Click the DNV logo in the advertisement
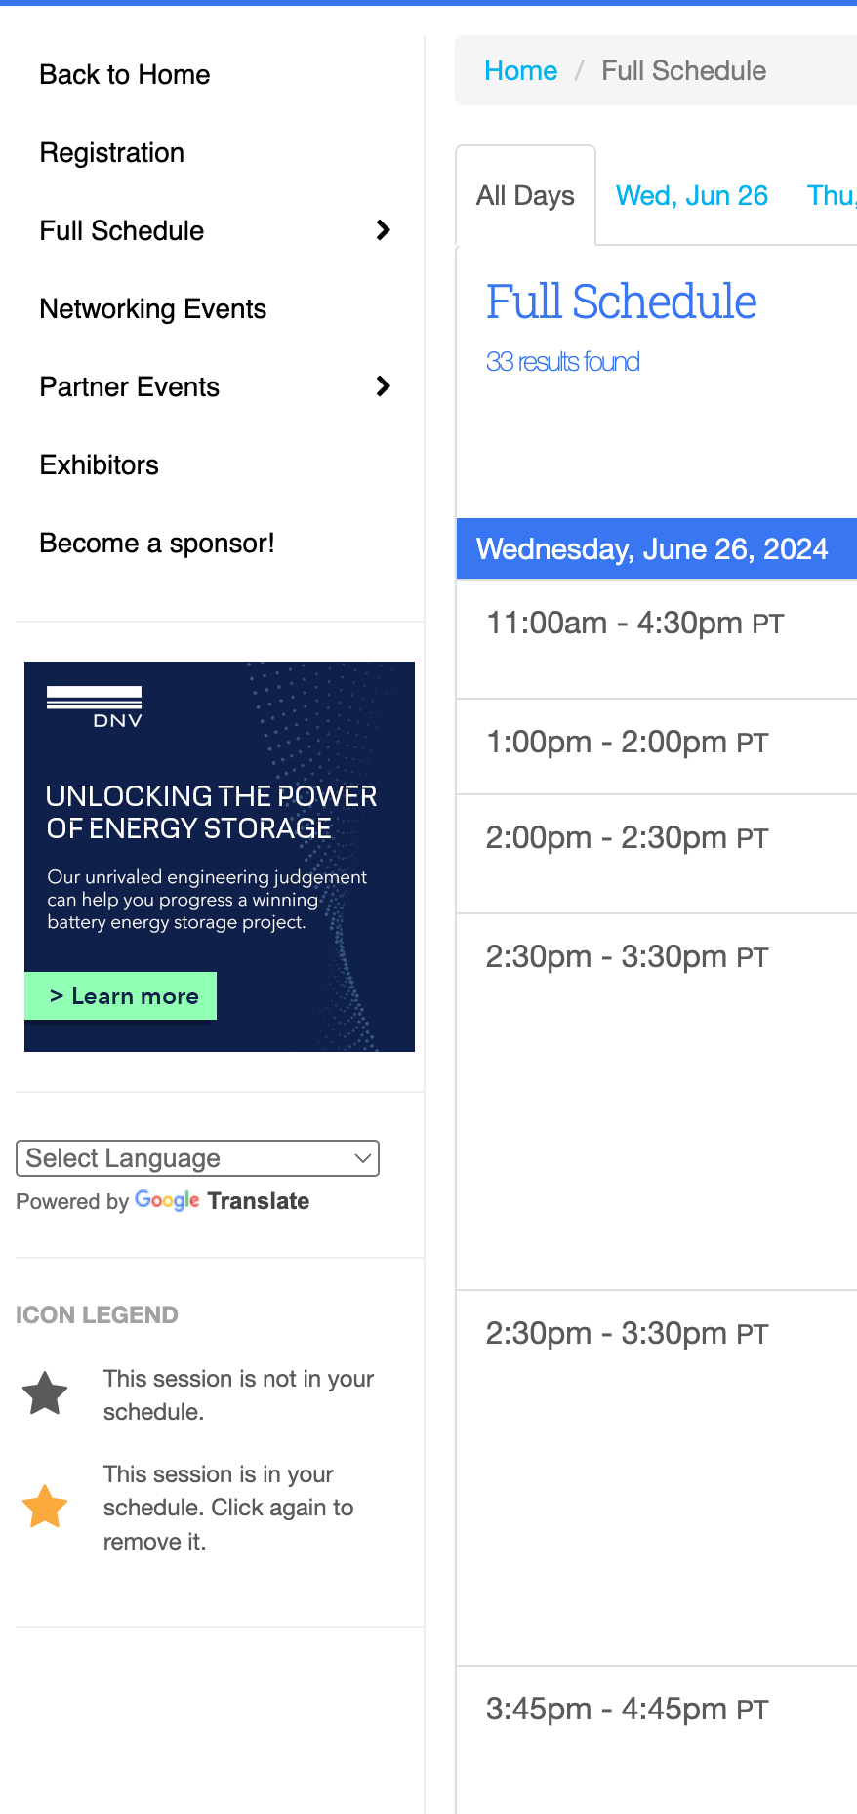This screenshot has height=1814, width=857. pos(95,707)
